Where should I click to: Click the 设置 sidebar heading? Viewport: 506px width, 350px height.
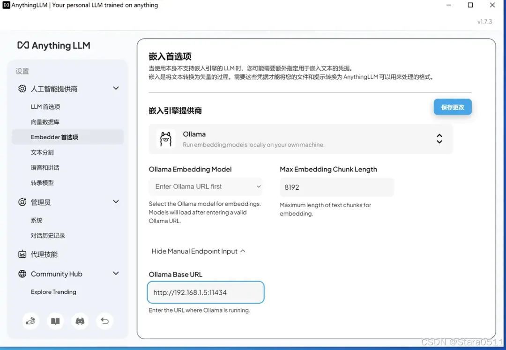(x=22, y=71)
